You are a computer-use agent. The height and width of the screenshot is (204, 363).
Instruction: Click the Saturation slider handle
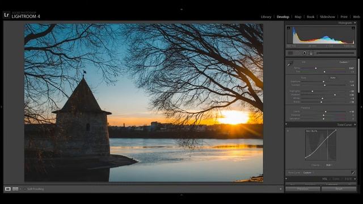coord(323,118)
